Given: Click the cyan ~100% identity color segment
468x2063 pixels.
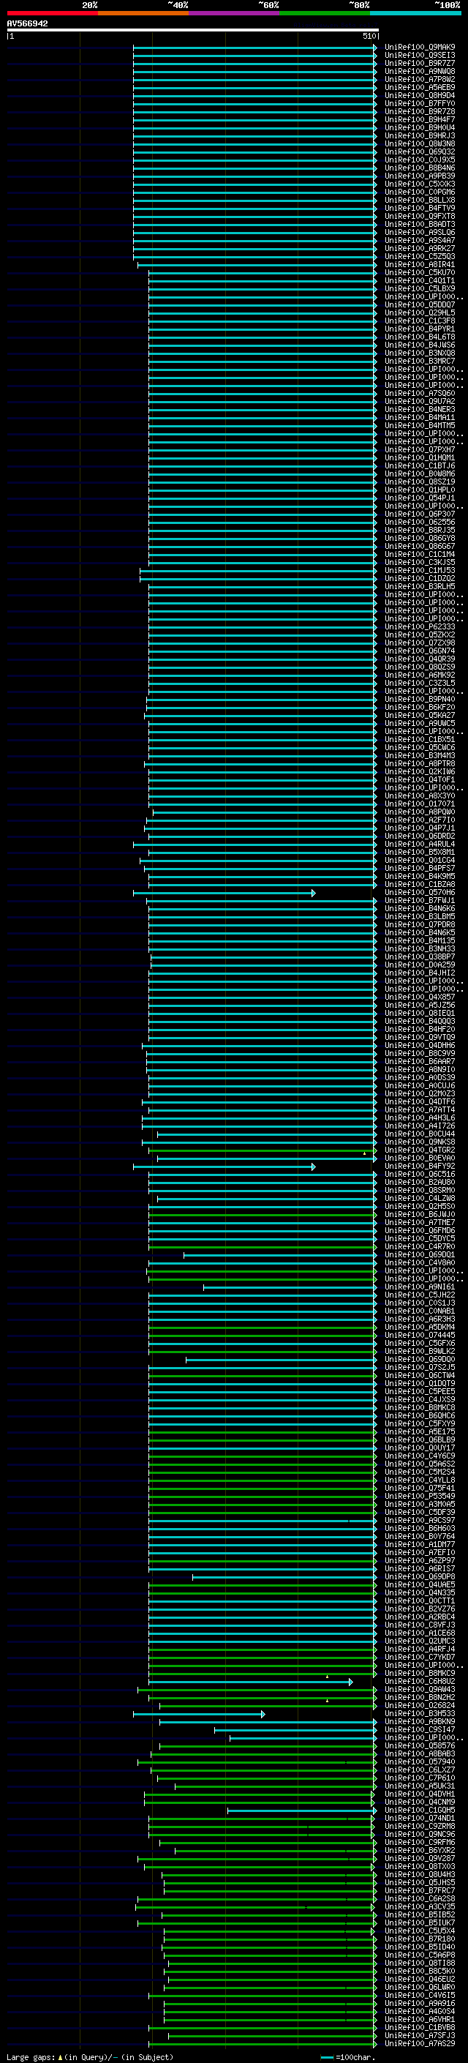Looking at the screenshot, I should [415, 13].
